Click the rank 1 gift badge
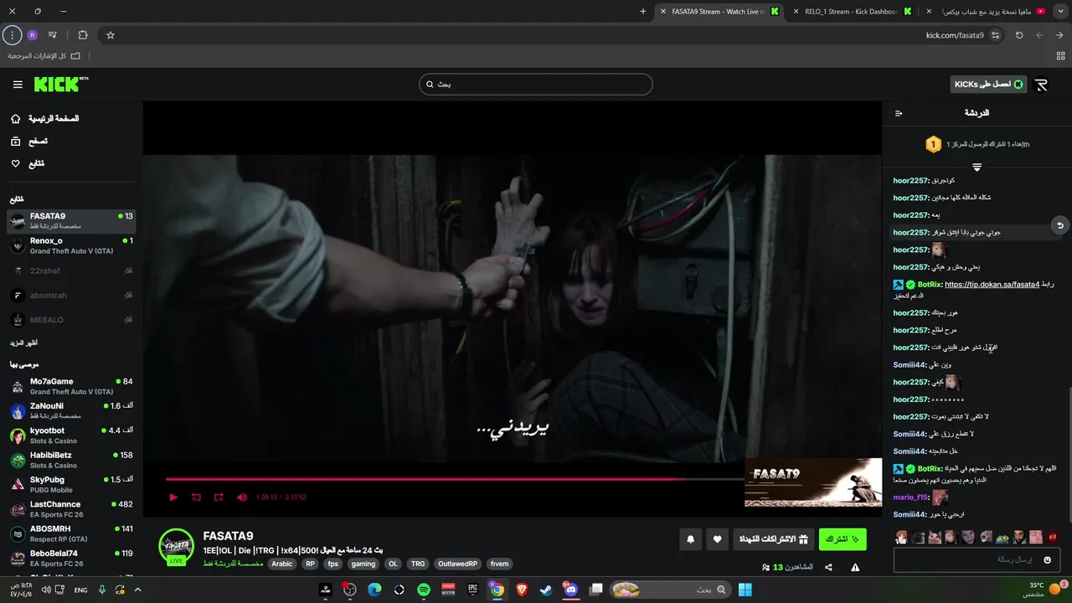Image resolution: width=1072 pixels, height=603 pixels. [934, 144]
